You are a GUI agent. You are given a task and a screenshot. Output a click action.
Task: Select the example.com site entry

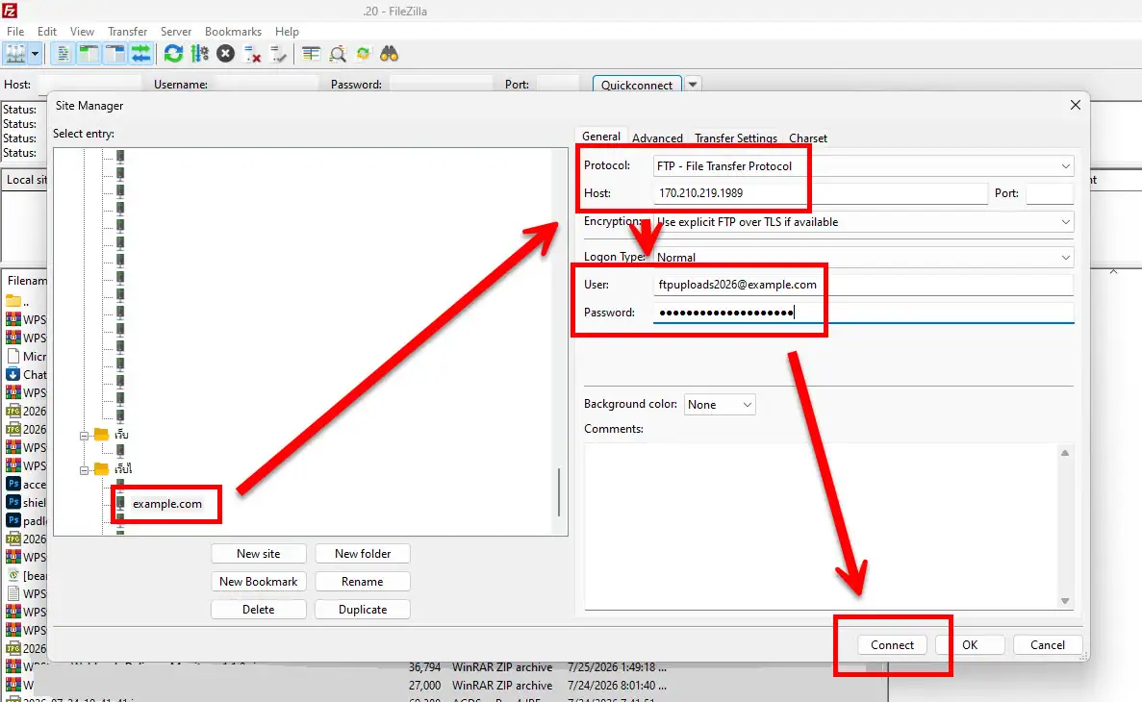coord(166,503)
